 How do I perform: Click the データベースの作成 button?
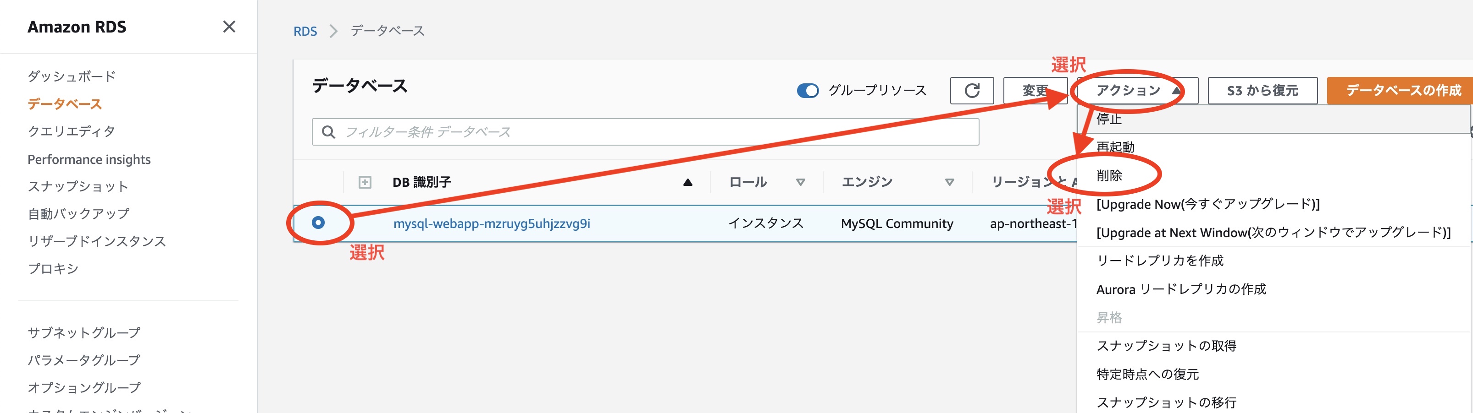(x=1400, y=90)
